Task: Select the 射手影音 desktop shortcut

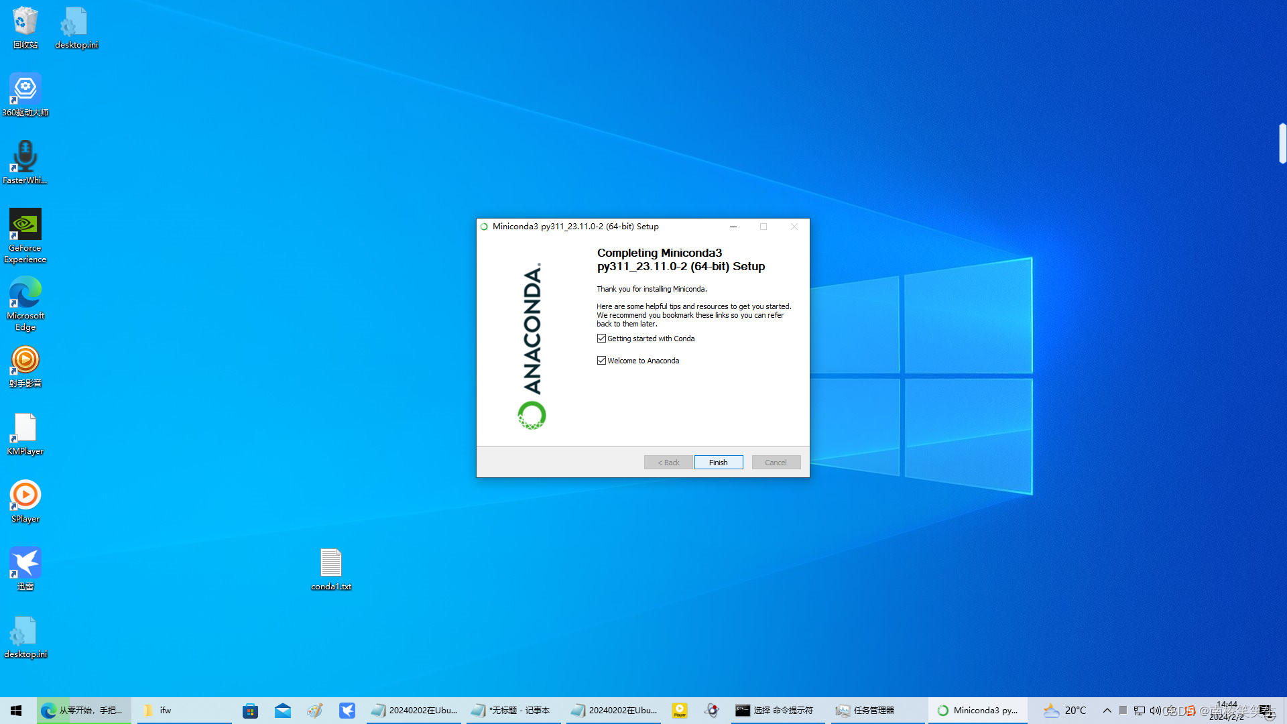Action: (x=25, y=367)
